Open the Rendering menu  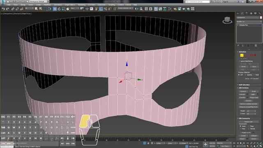82,5
